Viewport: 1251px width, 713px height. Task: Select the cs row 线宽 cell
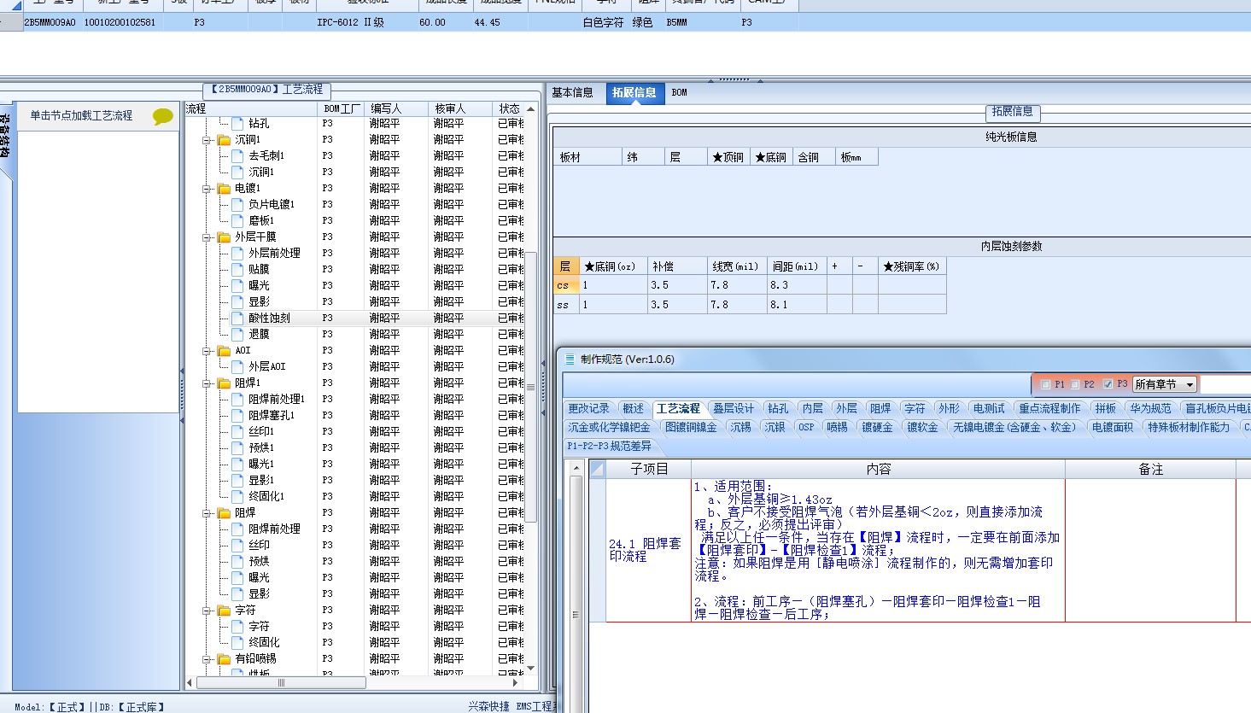coord(736,285)
